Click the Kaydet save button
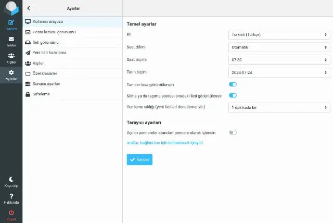This screenshot has height=223, width=333. pyautogui.click(x=139, y=159)
